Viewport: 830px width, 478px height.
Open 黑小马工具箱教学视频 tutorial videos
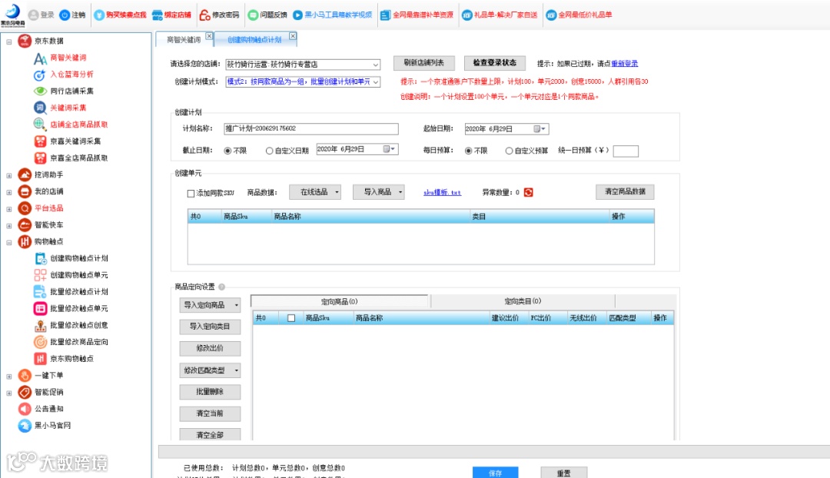[x=333, y=15]
